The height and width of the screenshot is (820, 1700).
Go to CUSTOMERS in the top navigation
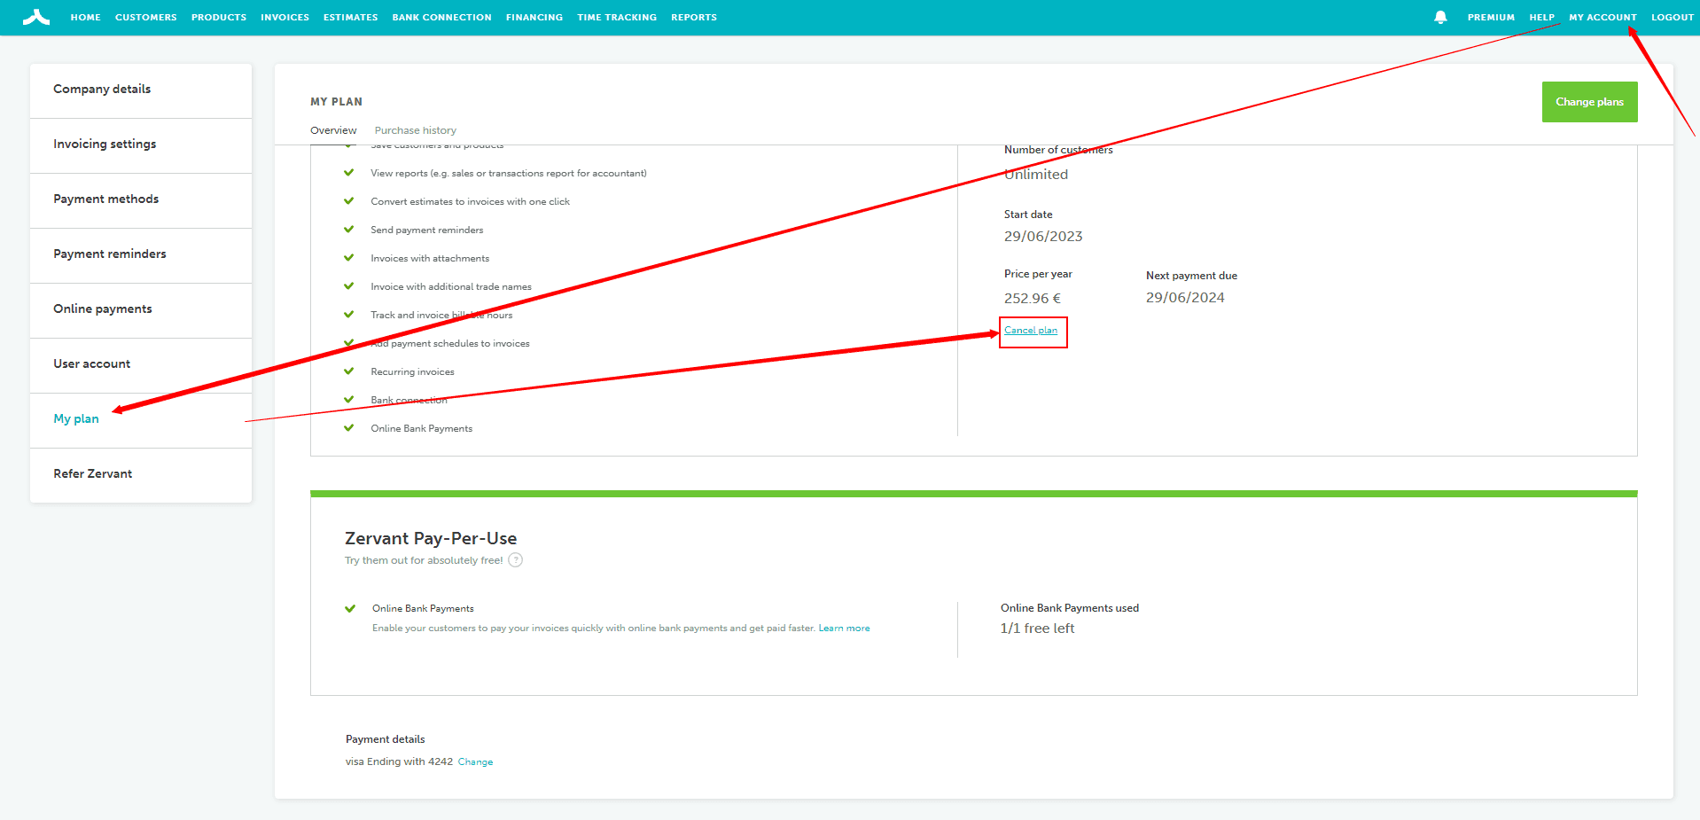coord(146,18)
